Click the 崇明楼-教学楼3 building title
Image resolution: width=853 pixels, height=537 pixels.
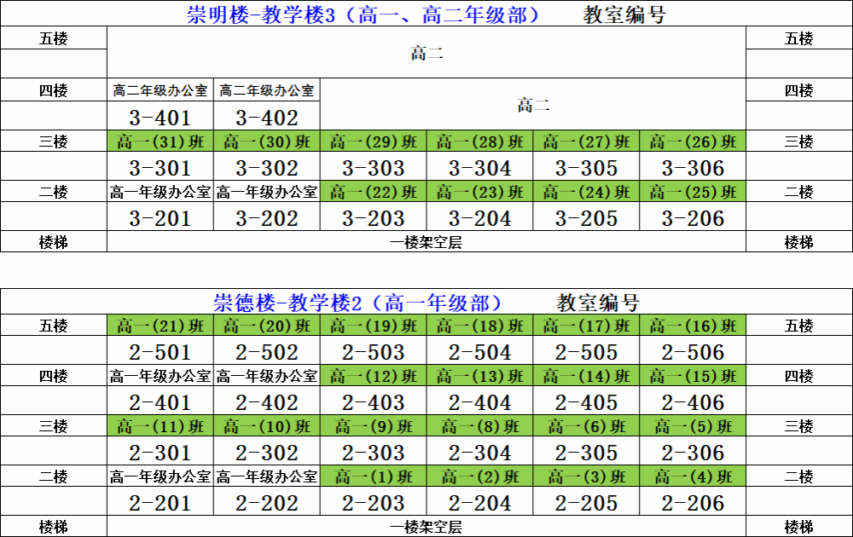(363, 14)
